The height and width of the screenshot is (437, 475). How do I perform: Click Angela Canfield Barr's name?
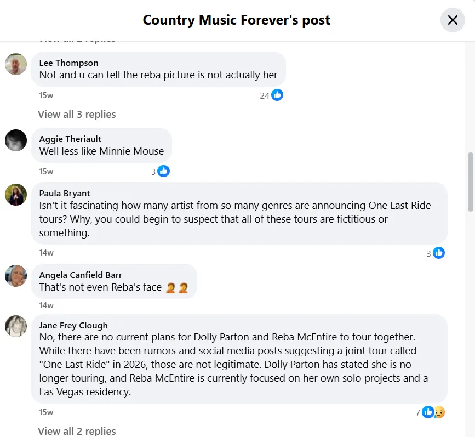81,275
